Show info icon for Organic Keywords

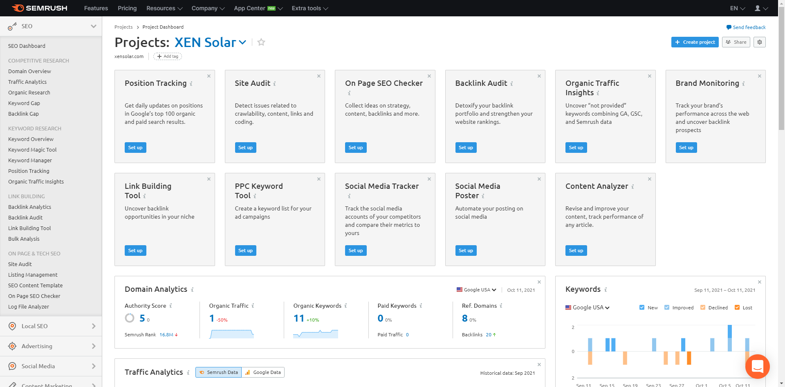coord(345,306)
